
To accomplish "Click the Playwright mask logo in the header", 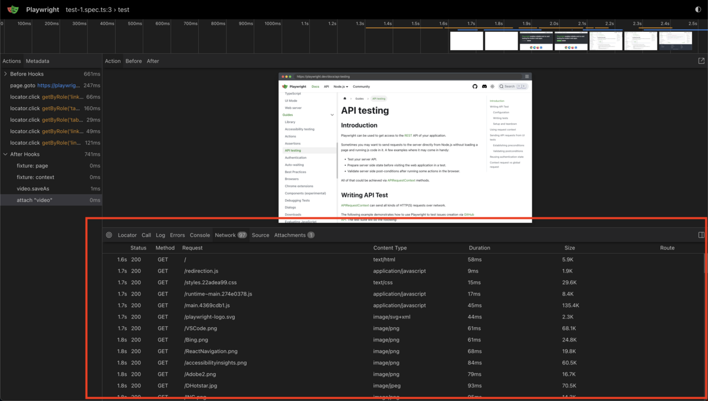I will [12, 9].
